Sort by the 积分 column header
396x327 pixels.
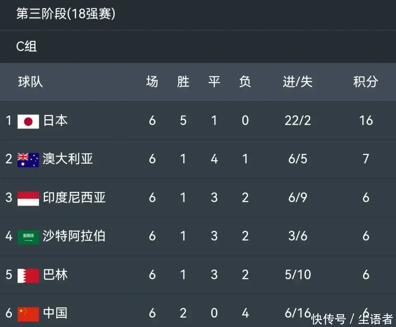point(365,82)
